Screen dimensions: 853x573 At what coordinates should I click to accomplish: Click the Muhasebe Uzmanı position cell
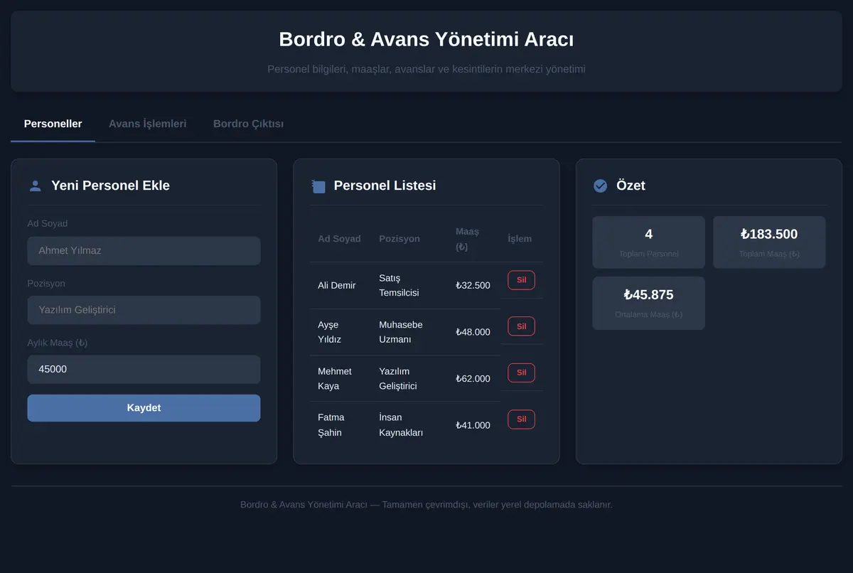[x=409, y=332]
